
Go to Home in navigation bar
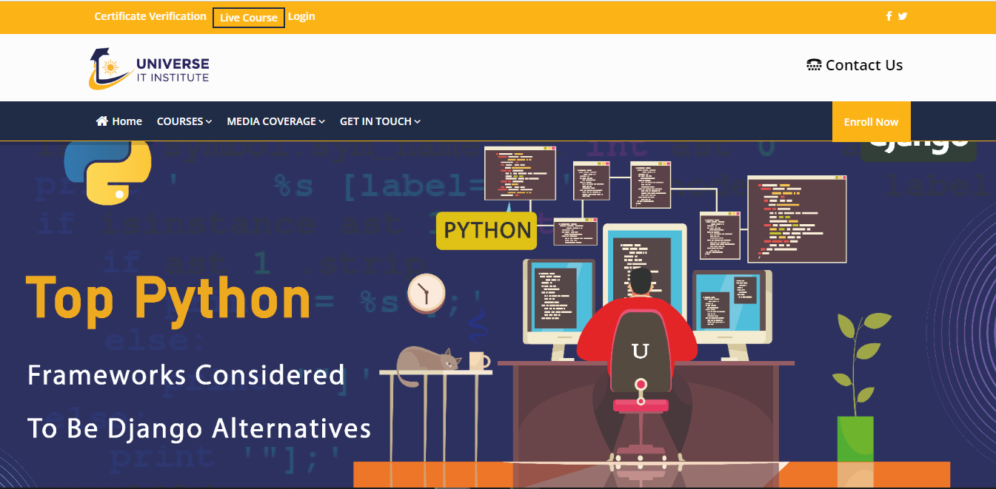(119, 121)
